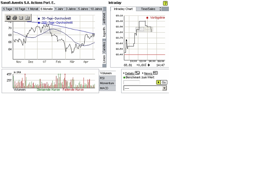Viewport: 258px width, 189px height.
Task: Open the Details link
Action: (x=129, y=73)
